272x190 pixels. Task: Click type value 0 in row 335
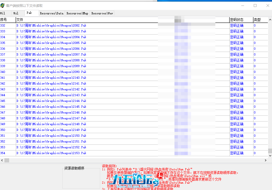click(255, 43)
